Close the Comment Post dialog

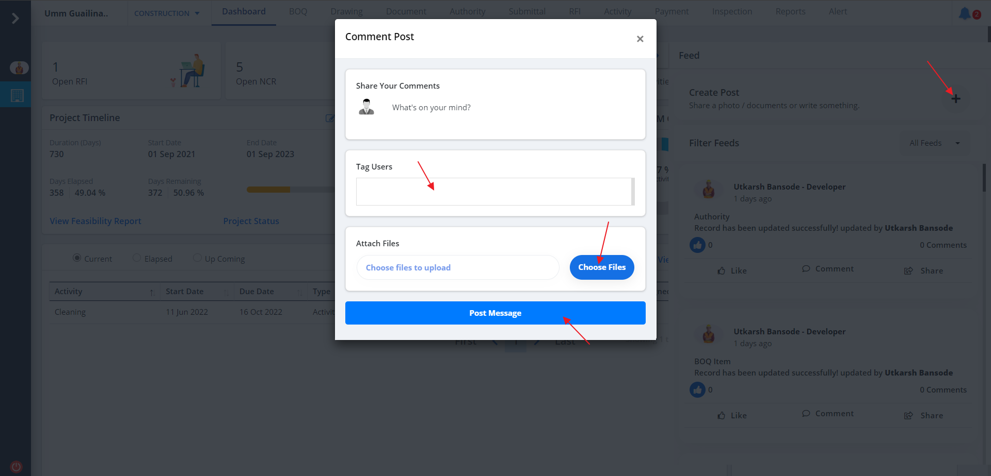[640, 39]
